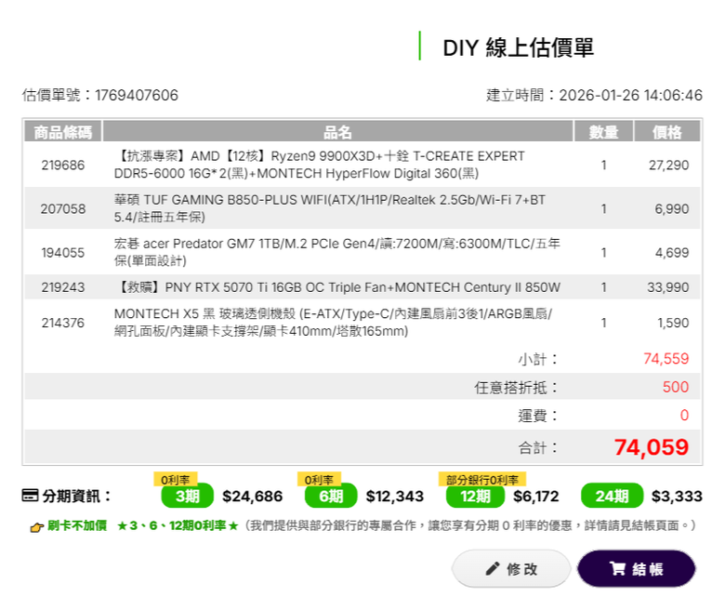Click product code 219243

(x=63, y=287)
